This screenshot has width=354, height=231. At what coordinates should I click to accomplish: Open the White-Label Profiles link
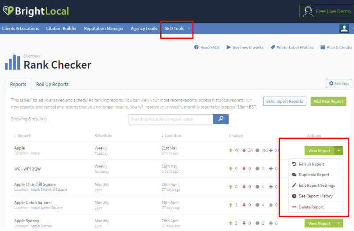coord(292,47)
